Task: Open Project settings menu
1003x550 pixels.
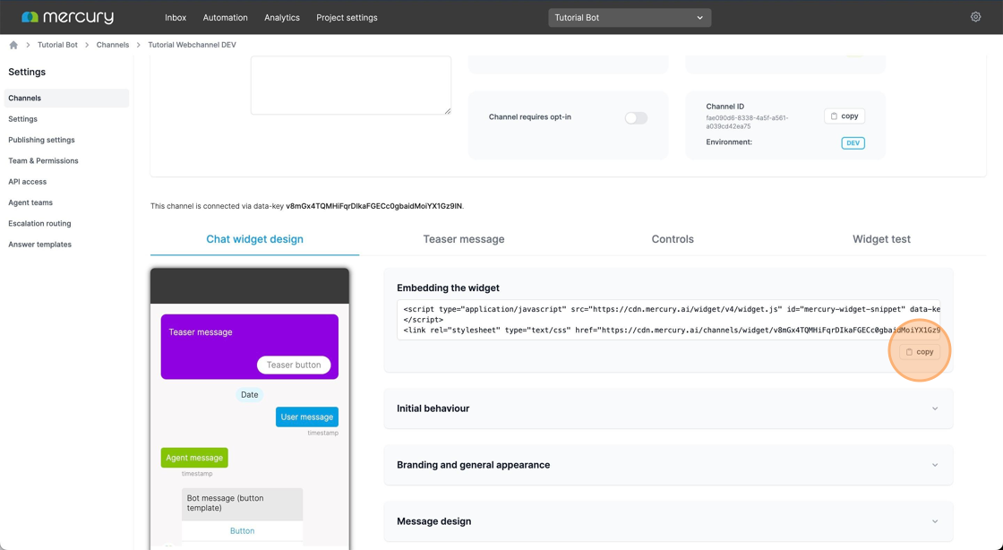Action: point(347,17)
